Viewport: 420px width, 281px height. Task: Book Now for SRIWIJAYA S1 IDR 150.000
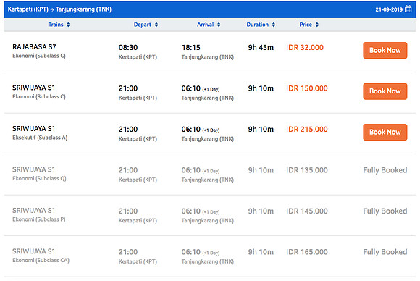coord(385,91)
